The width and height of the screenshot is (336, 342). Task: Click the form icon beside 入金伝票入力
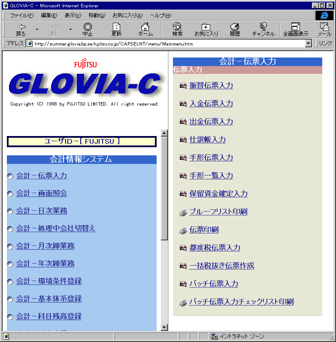pos(183,104)
